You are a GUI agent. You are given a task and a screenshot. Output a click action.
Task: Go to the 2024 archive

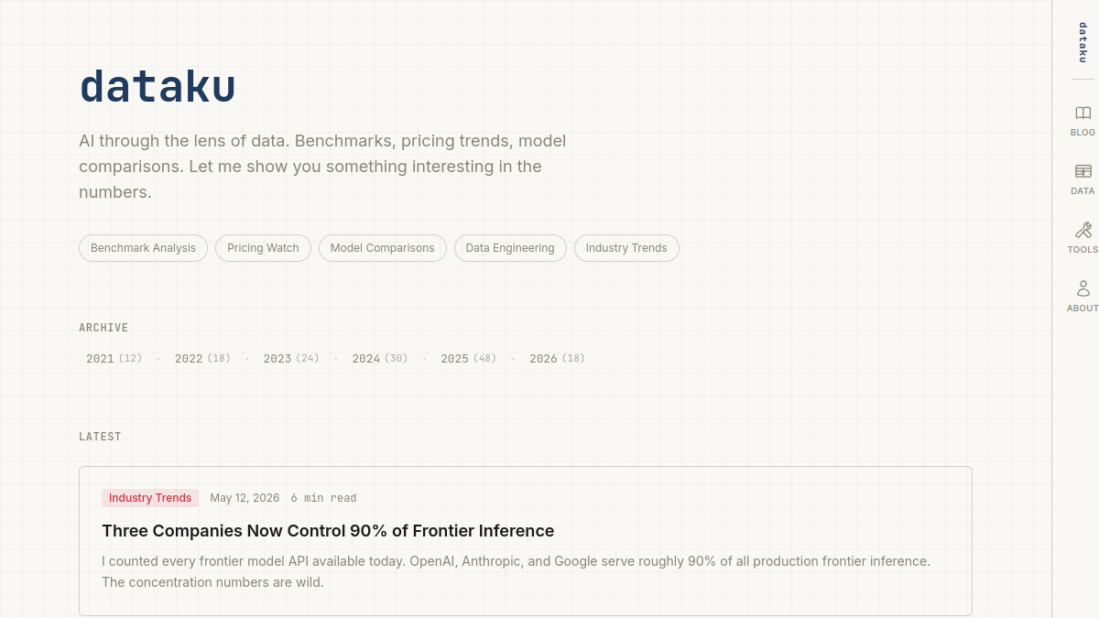pyautogui.click(x=380, y=359)
